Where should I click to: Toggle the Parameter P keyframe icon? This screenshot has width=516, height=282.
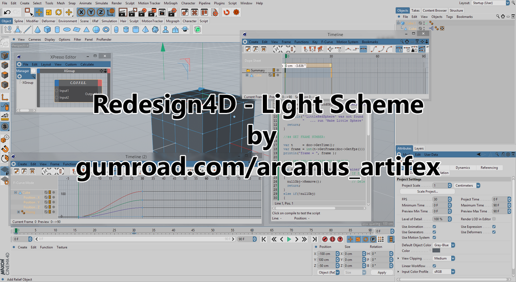click(373, 239)
